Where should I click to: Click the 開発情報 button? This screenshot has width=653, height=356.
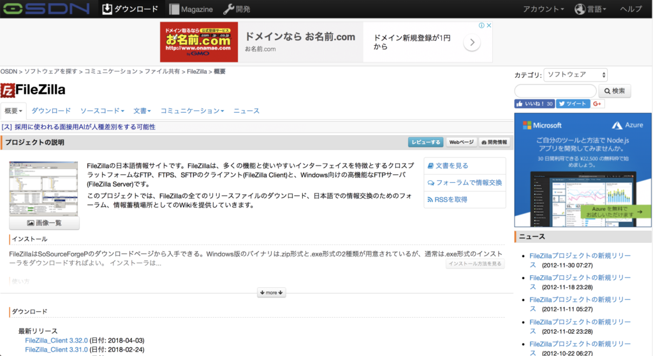click(494, 142)
